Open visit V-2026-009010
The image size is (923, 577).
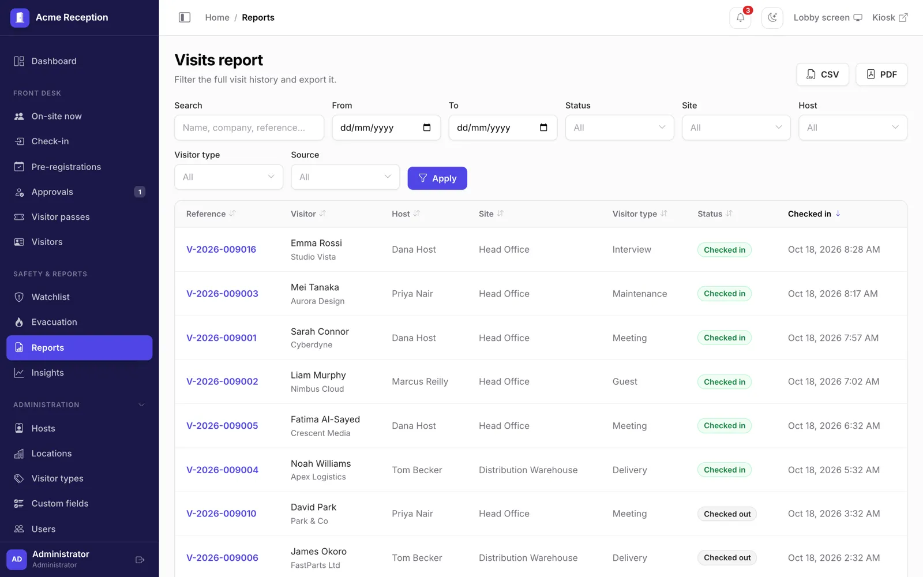point(221,514)
